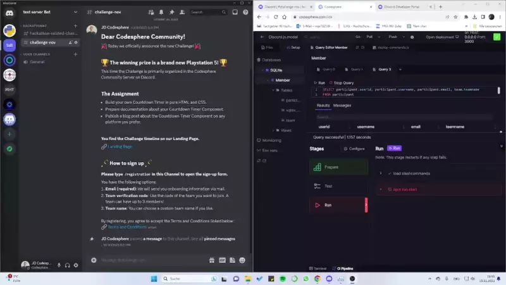Click Open deployment button
506x285 pixels.
click(441, 37)
